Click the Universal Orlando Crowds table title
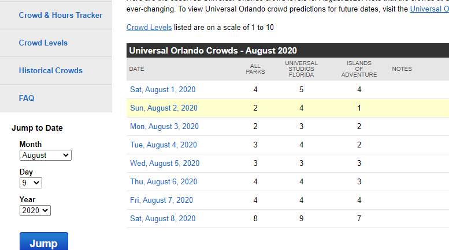Image resolution: width=449 pixels, height=250 pixels. pos(213,51)
